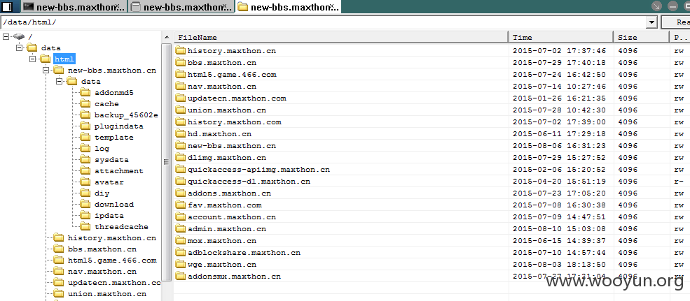Click folder icon of addonsmx.maxthon.cn row

(181, 276)
